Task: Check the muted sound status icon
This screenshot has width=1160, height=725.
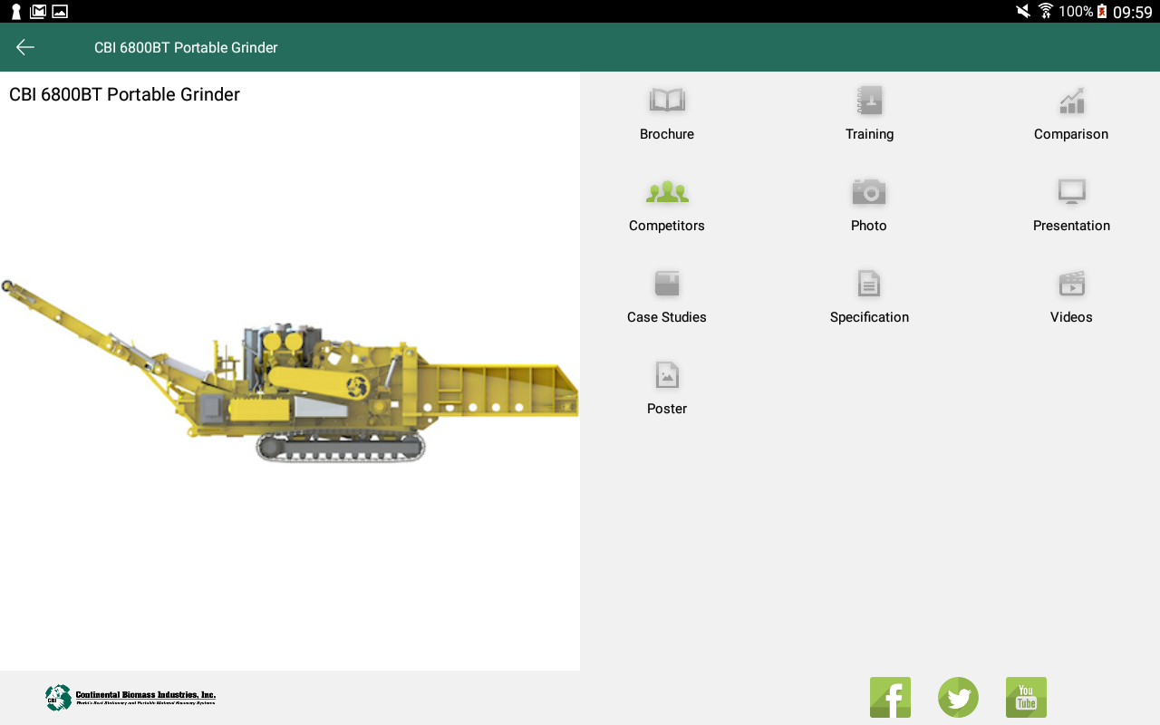Action: (x=1023, y=11)
